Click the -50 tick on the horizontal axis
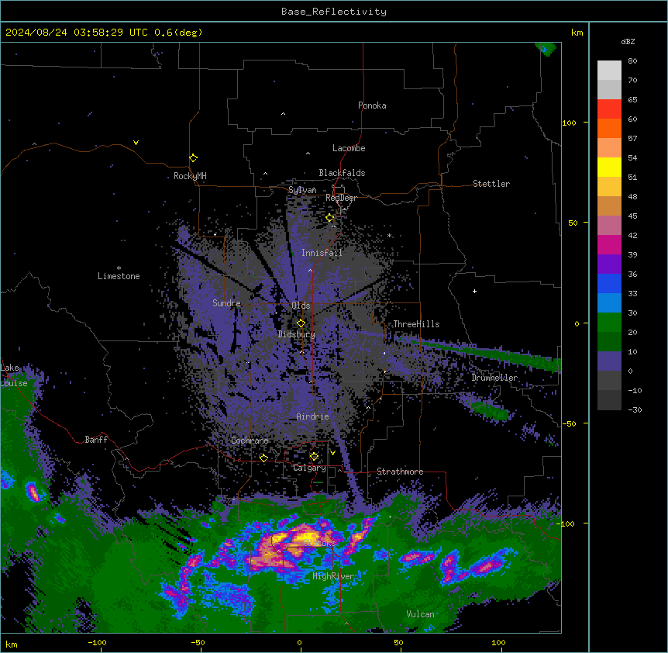The width and height of the screenshot is (668, 653). [198, 642]
